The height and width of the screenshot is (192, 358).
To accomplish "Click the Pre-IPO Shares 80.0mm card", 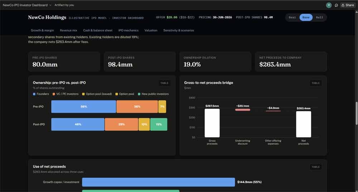I will (64, 62).
